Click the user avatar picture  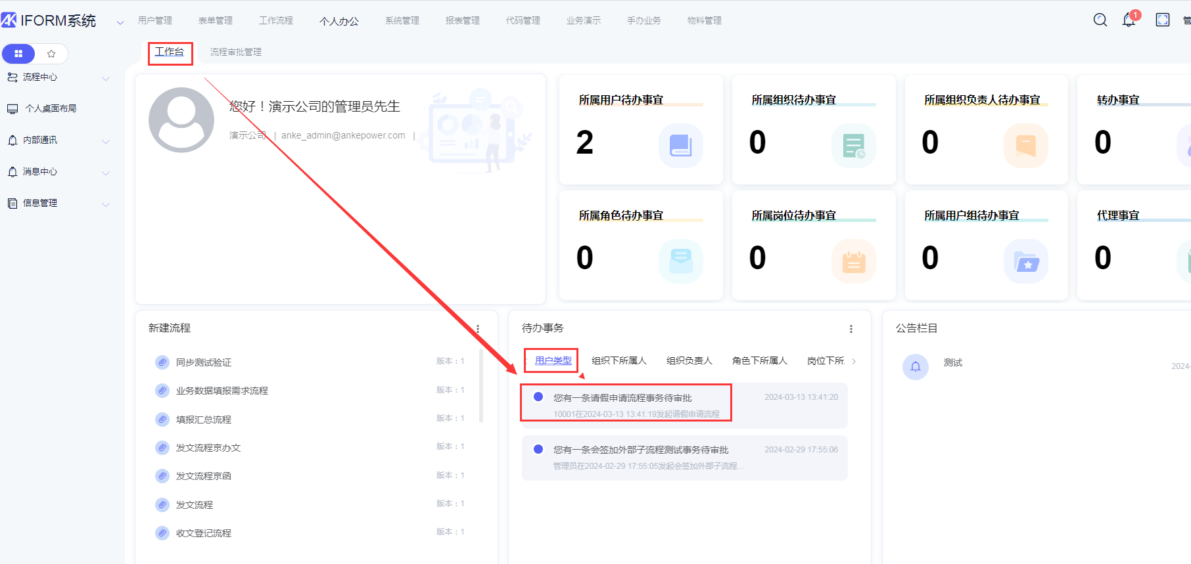[x=181, y=120]
